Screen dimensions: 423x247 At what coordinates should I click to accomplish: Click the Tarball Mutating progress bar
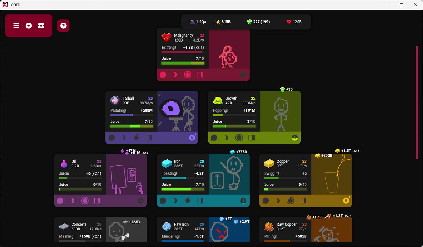pos(131,115)
